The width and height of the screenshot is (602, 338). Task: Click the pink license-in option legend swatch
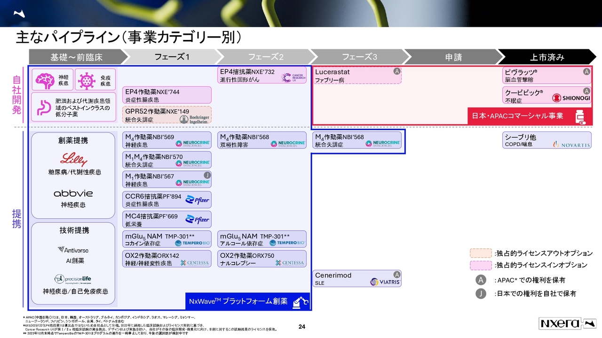(480, 265)
